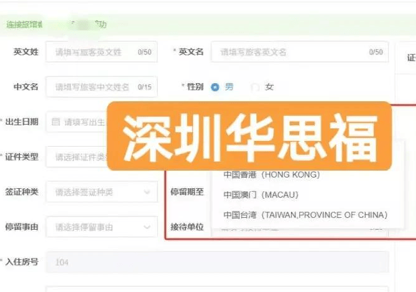Select the 女 radio button
Image resolution: width=416 pixels, height=292 pixels.
click(255, 87)
